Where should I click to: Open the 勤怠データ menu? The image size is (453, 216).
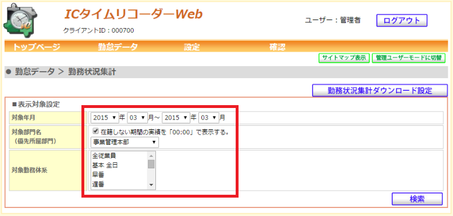pos(118,47)
